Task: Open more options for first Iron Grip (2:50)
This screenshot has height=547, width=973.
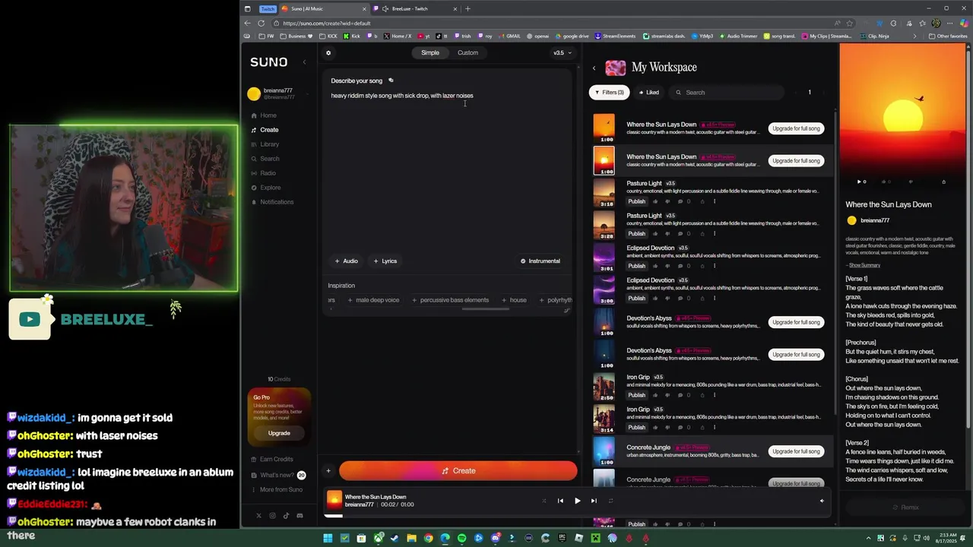Action: tap(715, 395)
